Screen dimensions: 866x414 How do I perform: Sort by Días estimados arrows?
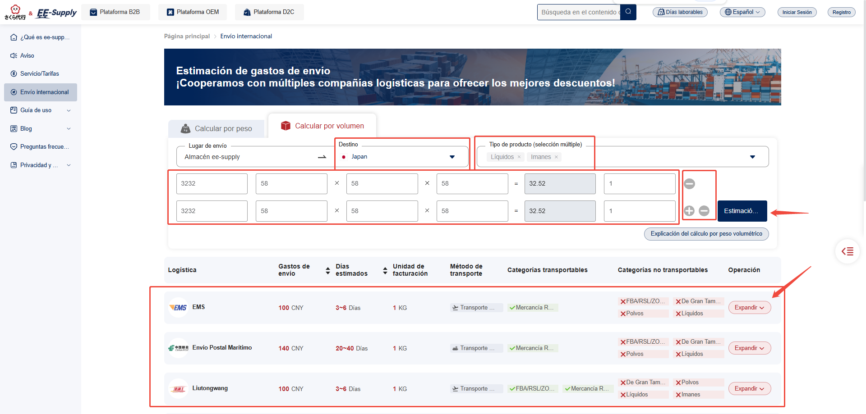pos(385,270)
